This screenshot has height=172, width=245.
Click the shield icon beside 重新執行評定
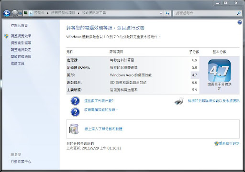[216, 143]
